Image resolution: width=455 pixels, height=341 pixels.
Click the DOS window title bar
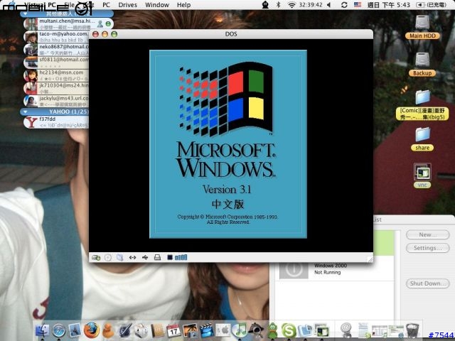click(x=231, y=34)
